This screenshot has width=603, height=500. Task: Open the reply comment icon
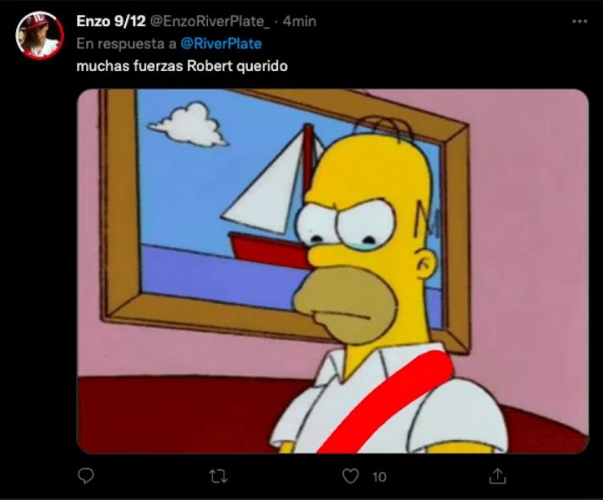(x=85, y=476)
